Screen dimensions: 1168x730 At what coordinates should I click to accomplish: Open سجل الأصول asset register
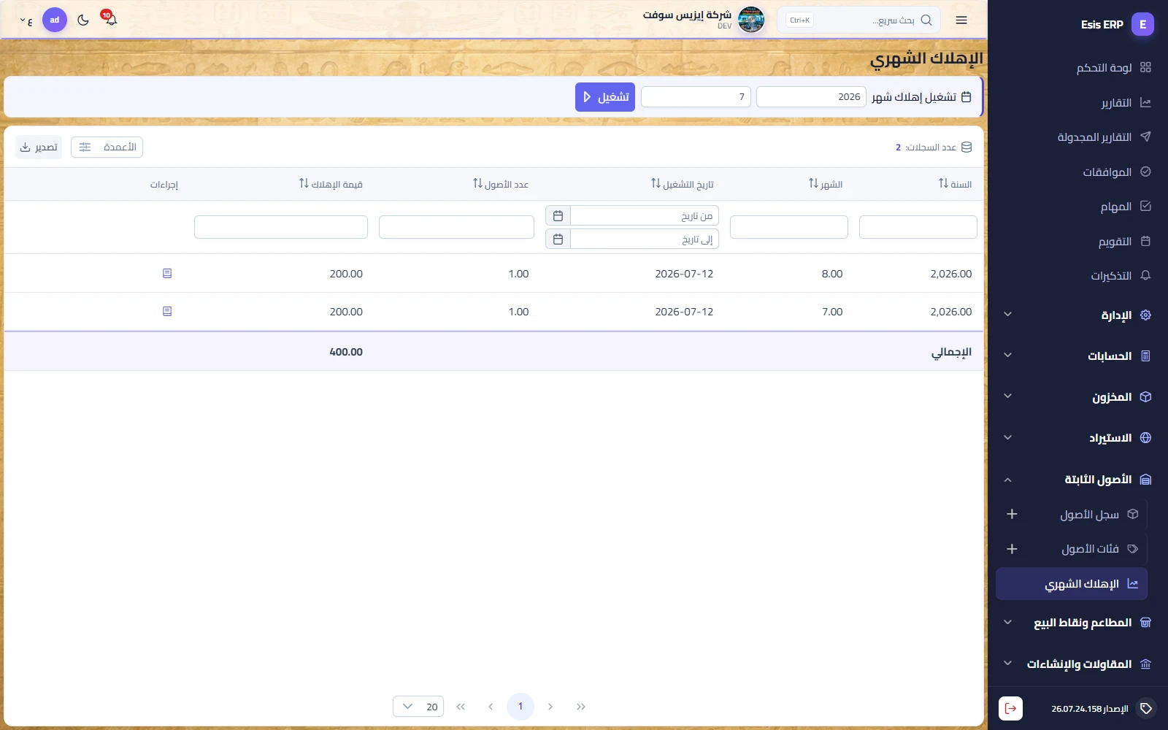(x=1090, y=515)
